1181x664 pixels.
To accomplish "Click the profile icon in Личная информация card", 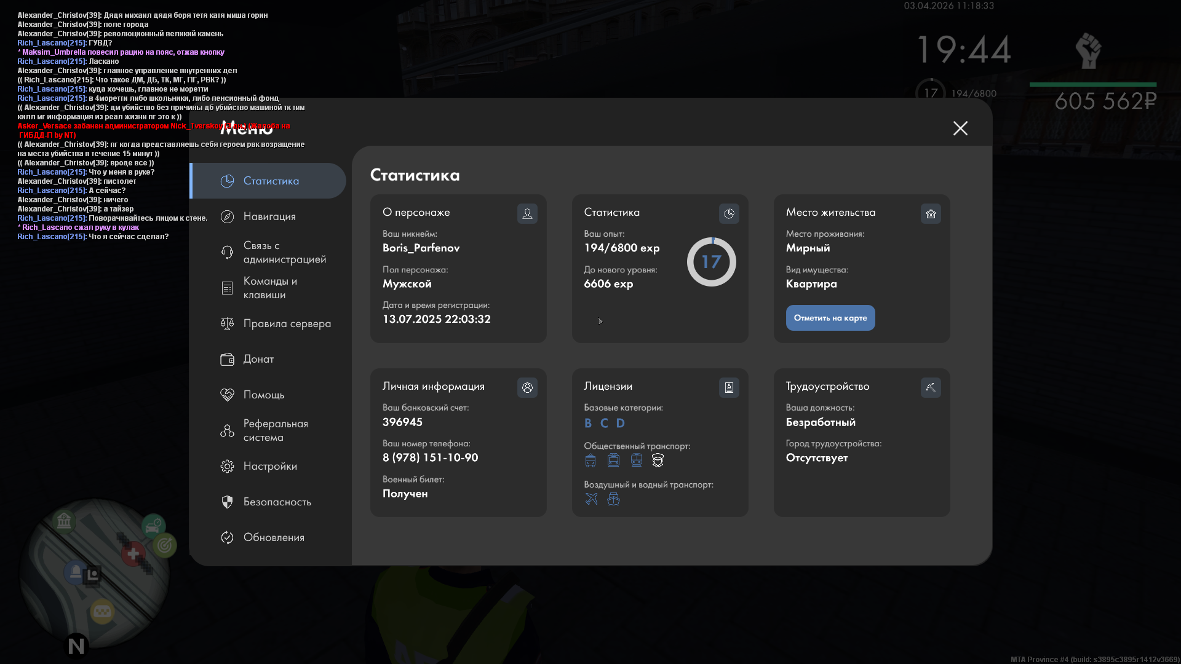I will coord(527,387).
